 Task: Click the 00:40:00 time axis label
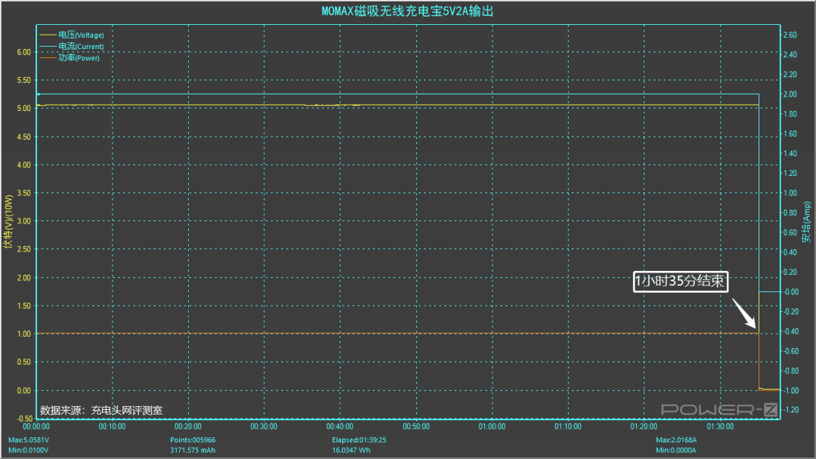click(340, 427)
